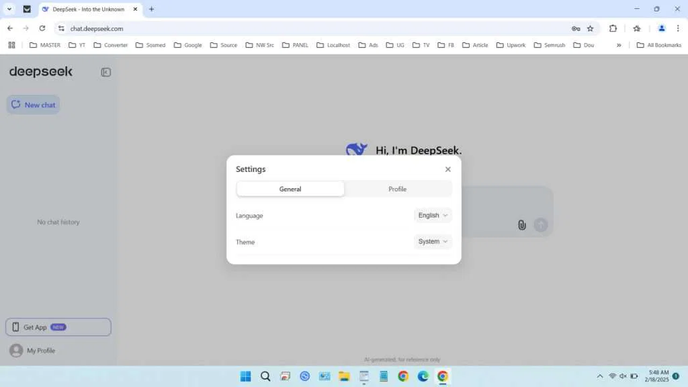
Task: Refresh the current page
Action: click(x=42, y=28)
